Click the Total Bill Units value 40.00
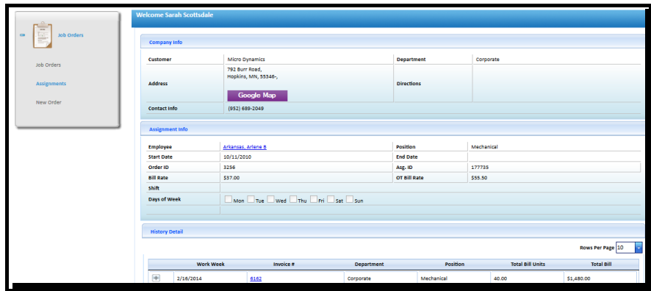 tap(500, 279)
